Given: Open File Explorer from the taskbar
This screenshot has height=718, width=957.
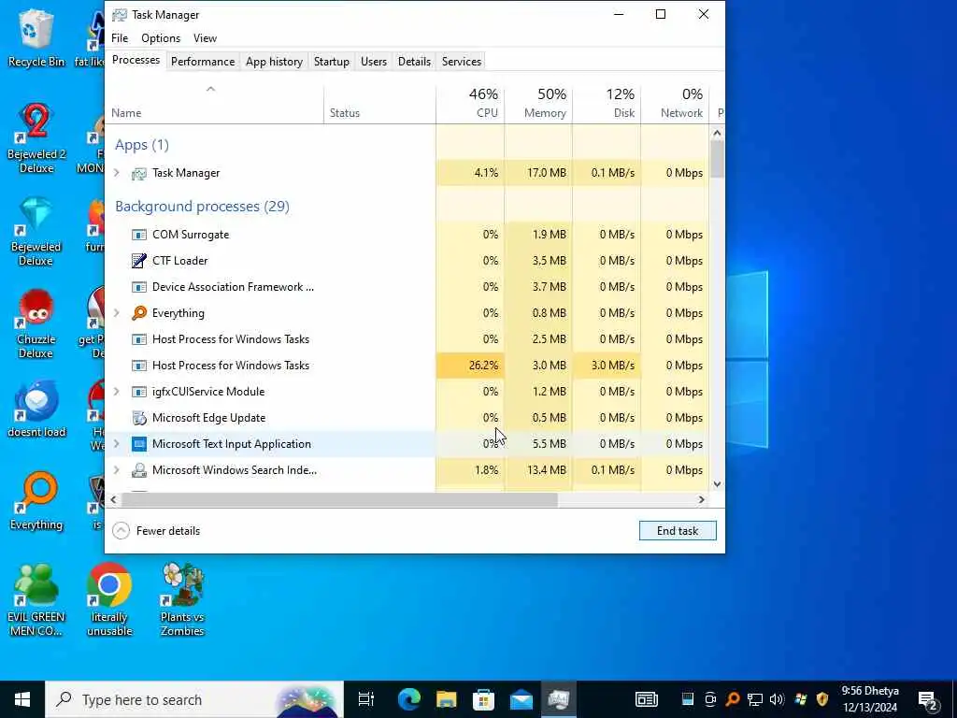Looking at the screenshot, I should 446,699.
